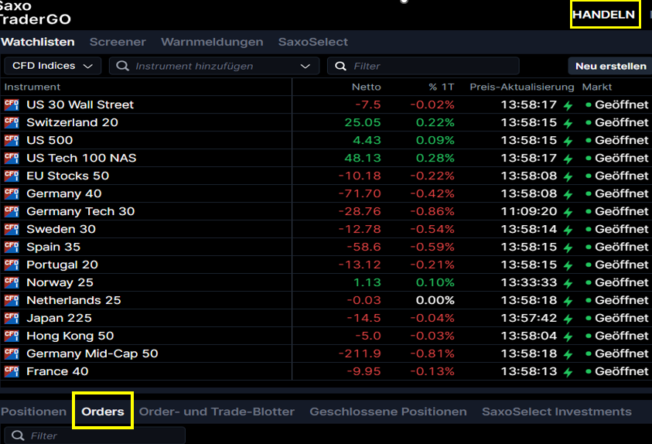Click the magnifier in the Orders filter box
This screenshot has width=652, height=444.
(x=18, y=435)
